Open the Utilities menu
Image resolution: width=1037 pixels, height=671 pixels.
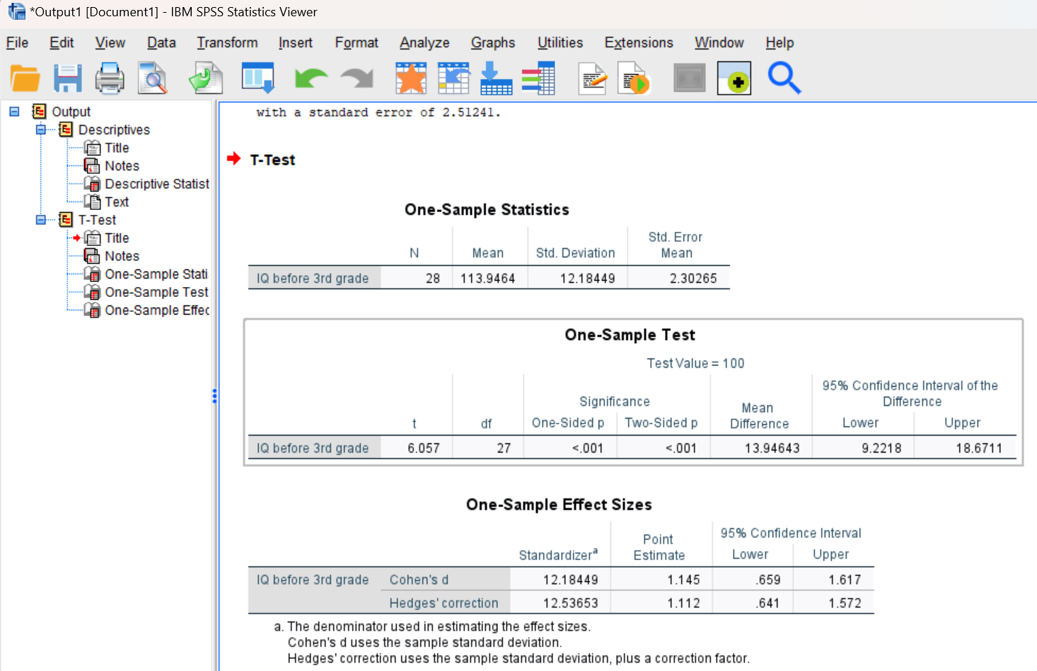click(560, 42)
